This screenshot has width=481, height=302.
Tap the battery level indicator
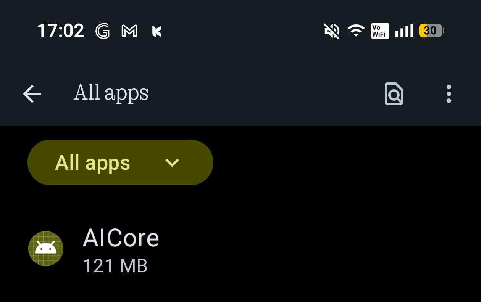[x=431, y=31]
